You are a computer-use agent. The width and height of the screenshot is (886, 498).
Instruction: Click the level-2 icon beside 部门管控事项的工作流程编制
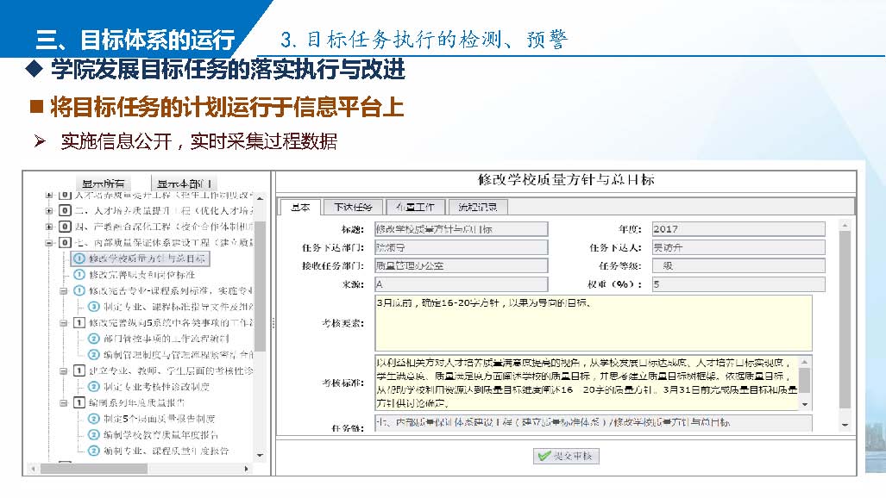click(93, 339)
